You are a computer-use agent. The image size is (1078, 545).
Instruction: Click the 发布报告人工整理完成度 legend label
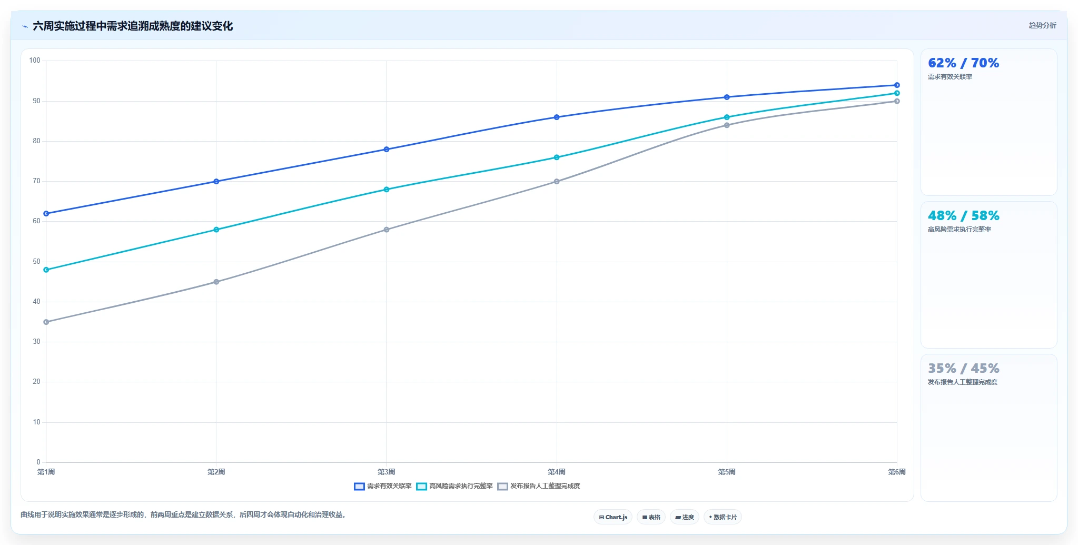click(545, 486)
